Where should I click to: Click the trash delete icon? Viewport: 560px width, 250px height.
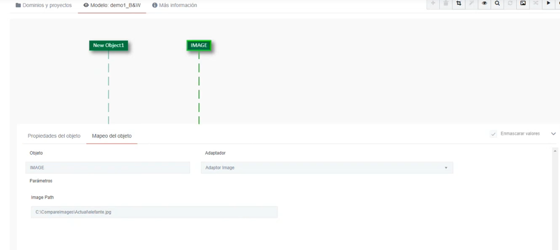[446, 3]
